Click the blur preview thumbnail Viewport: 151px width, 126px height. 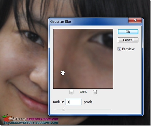click(x=83, y=59)
